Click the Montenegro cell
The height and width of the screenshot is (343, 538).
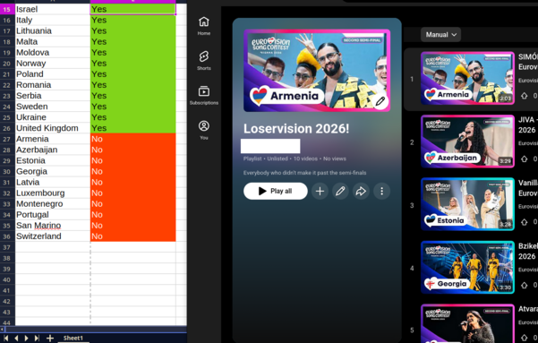[53, 204]
